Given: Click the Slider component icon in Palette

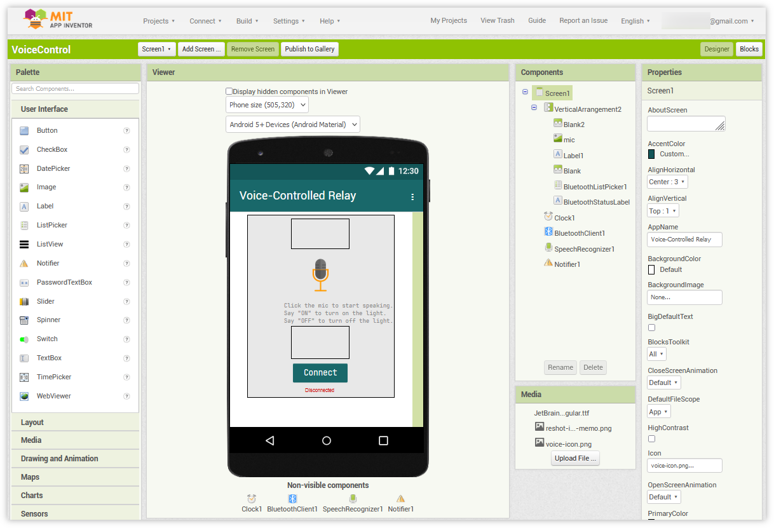Looking at the screenshot, I should (x=24, y=302).
